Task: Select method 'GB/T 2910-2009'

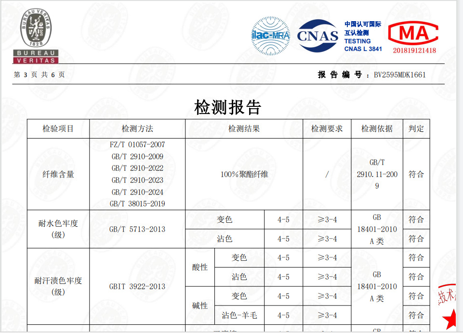Action: 137,156
